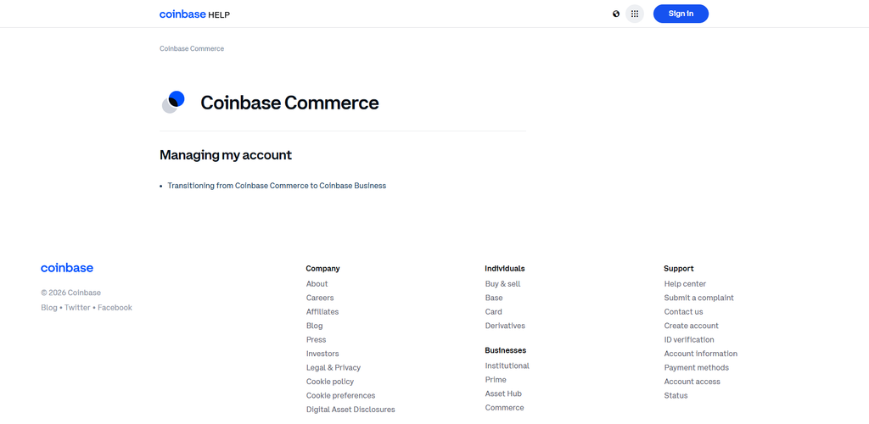Open the Legal & Privacy link
This screenshot has width=869, height=424.
[x=333, y=367]
